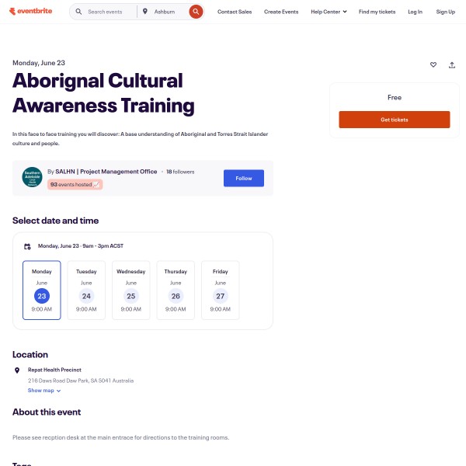Click the SALHN organizer avatar logo
This screenshot has width=466, height=466.
[32, 177]
